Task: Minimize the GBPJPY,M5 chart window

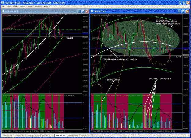Action: click(x=180, y=11)
